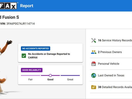
Task: Open 16 Service History Records
Action: (x=111, y=40)
